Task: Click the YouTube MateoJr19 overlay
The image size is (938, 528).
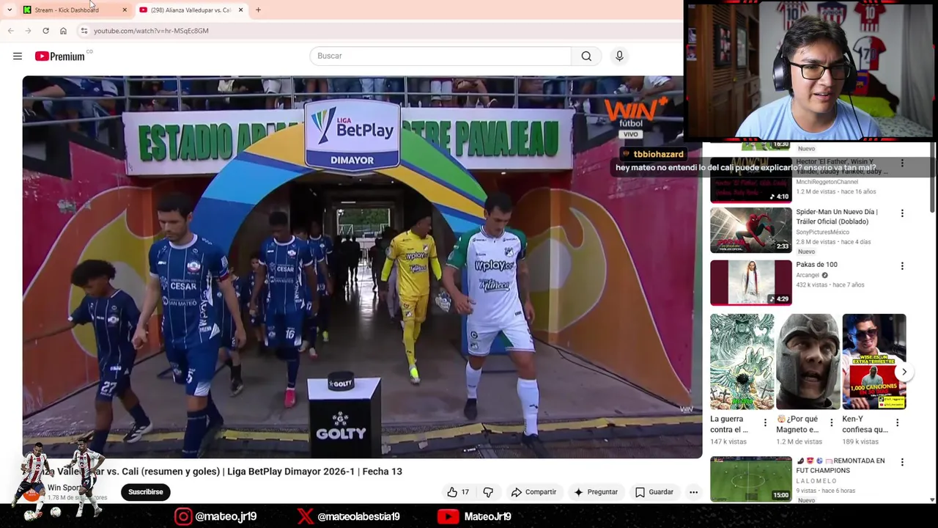Action: 474,516
